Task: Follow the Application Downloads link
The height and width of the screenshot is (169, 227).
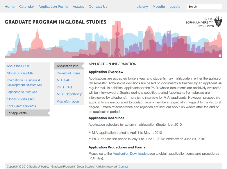Action: click(x=129, y=154)
